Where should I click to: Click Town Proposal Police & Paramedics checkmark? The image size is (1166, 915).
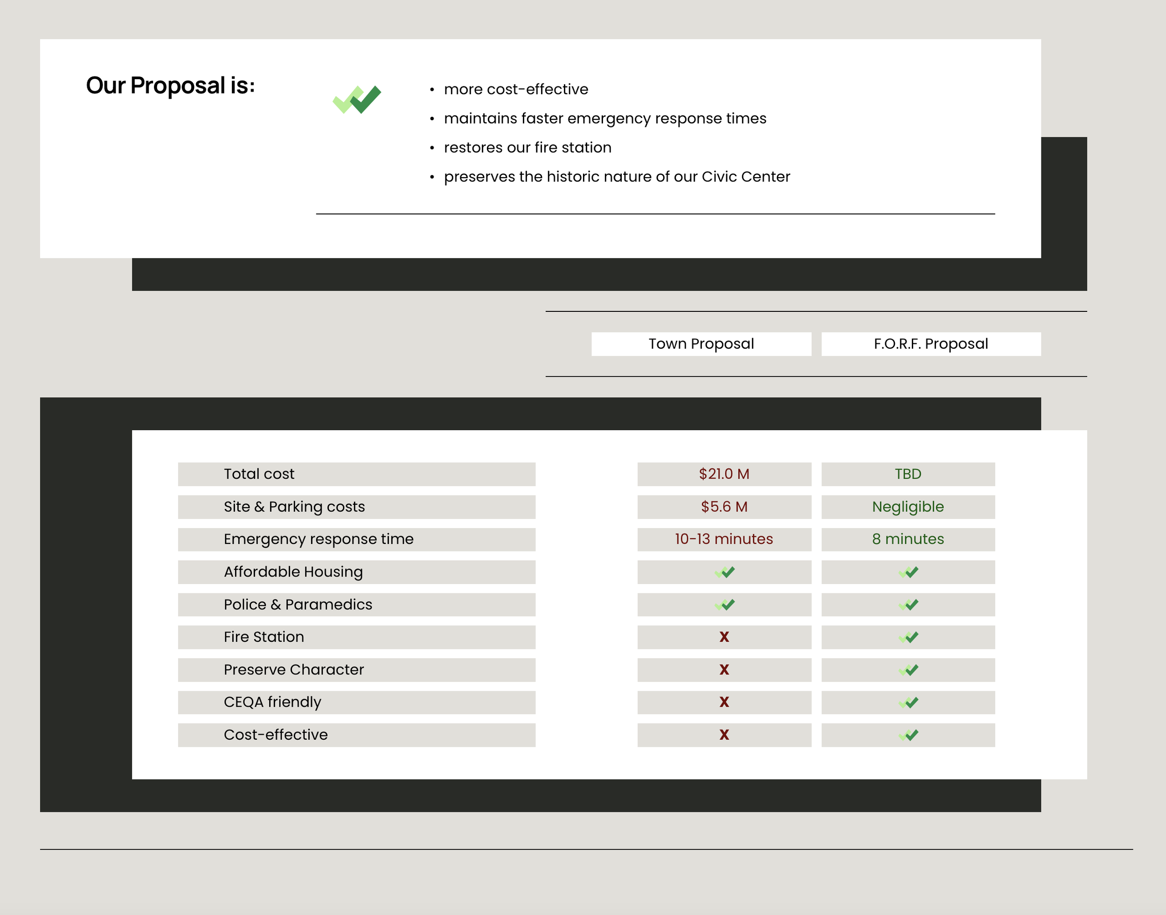(724, 605)
